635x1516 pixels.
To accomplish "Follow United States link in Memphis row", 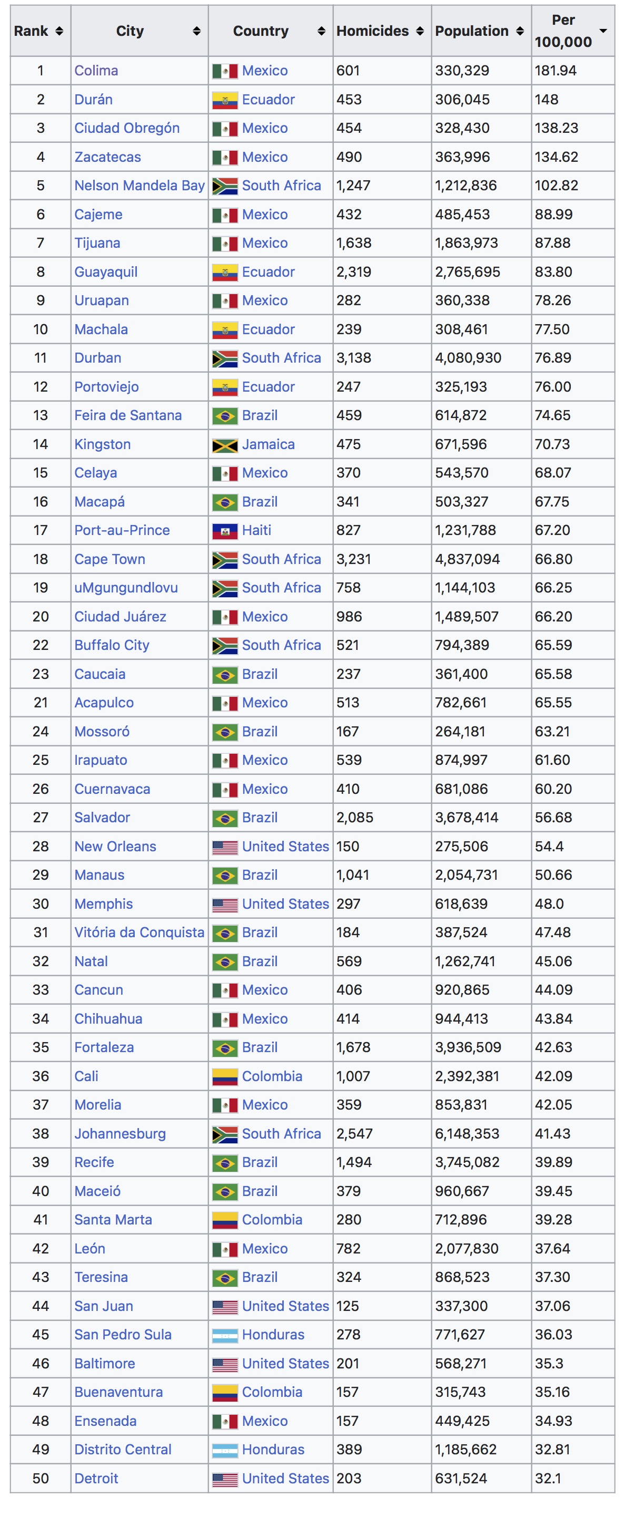I will pyautogui.click(x=285, y=904).
